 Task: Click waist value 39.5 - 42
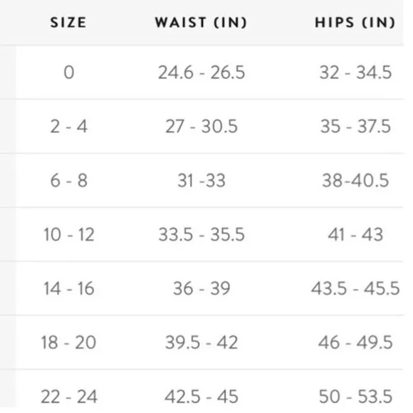202,343
